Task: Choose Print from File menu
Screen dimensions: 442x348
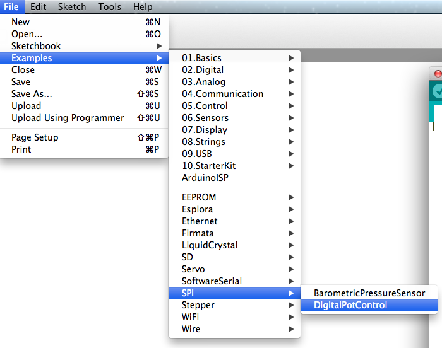Action: (x=84, y=149)
